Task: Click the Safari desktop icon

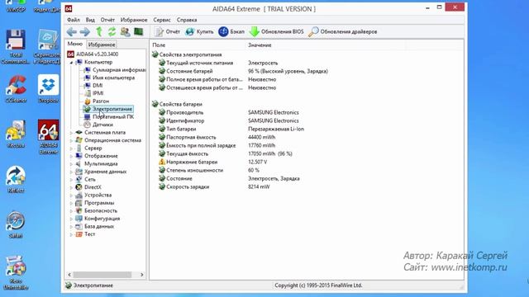Action: click(x=16, y=224)
